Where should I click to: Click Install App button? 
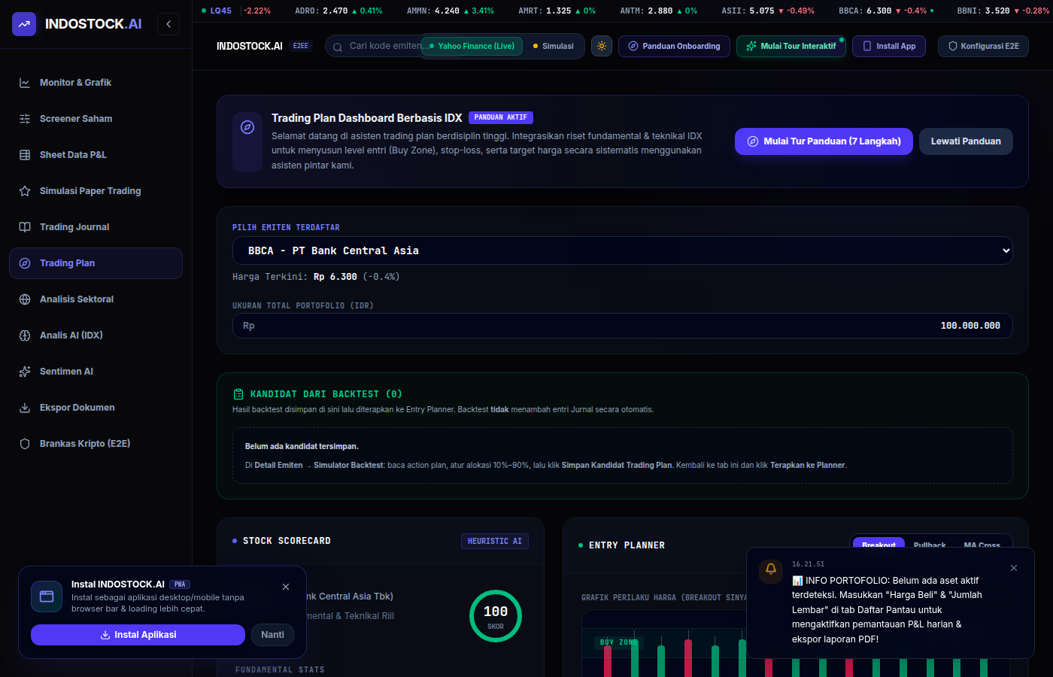click(x=889, y=46)
